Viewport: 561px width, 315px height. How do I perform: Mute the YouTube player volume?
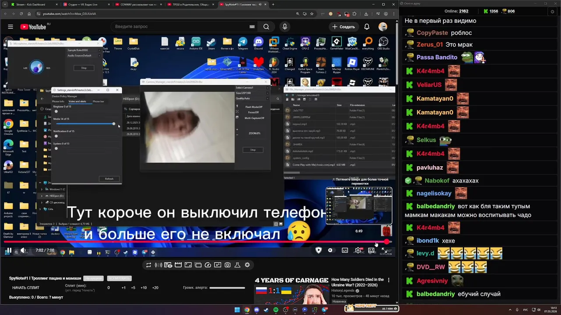click(x=23, y=251)
